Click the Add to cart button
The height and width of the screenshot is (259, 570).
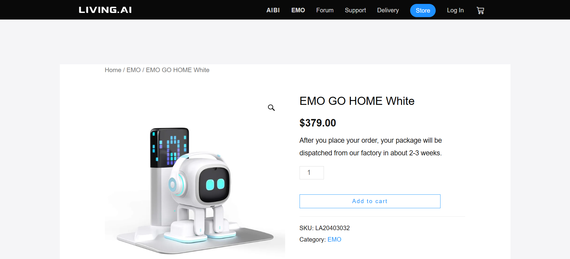[370, 201]
